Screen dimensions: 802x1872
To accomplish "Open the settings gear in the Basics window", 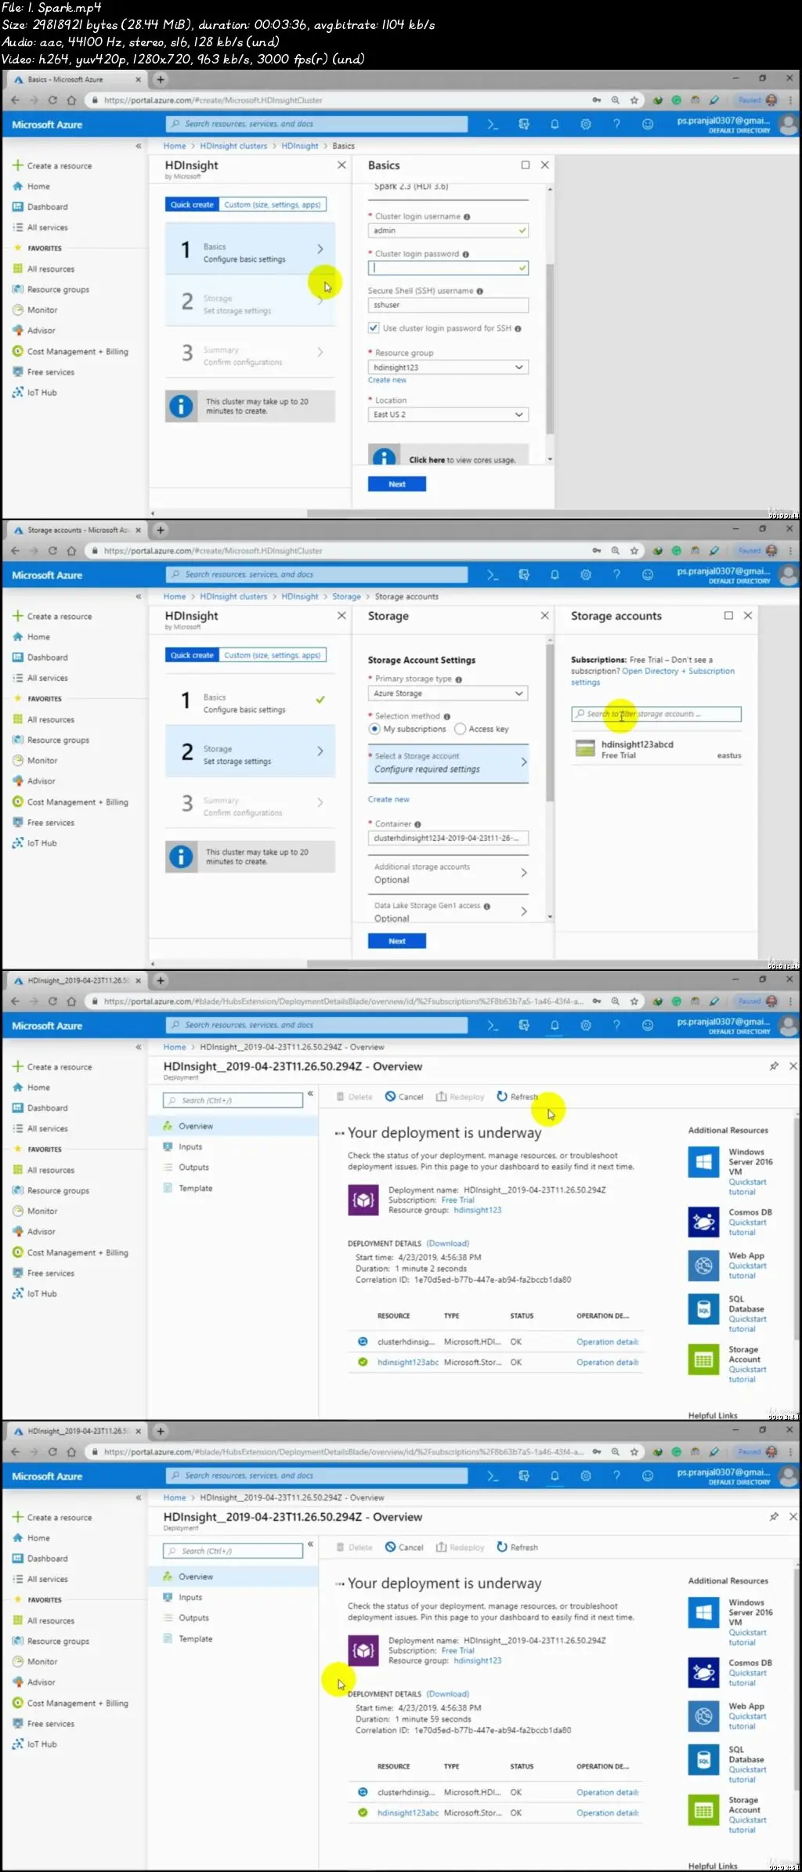I will pos(586,125).
